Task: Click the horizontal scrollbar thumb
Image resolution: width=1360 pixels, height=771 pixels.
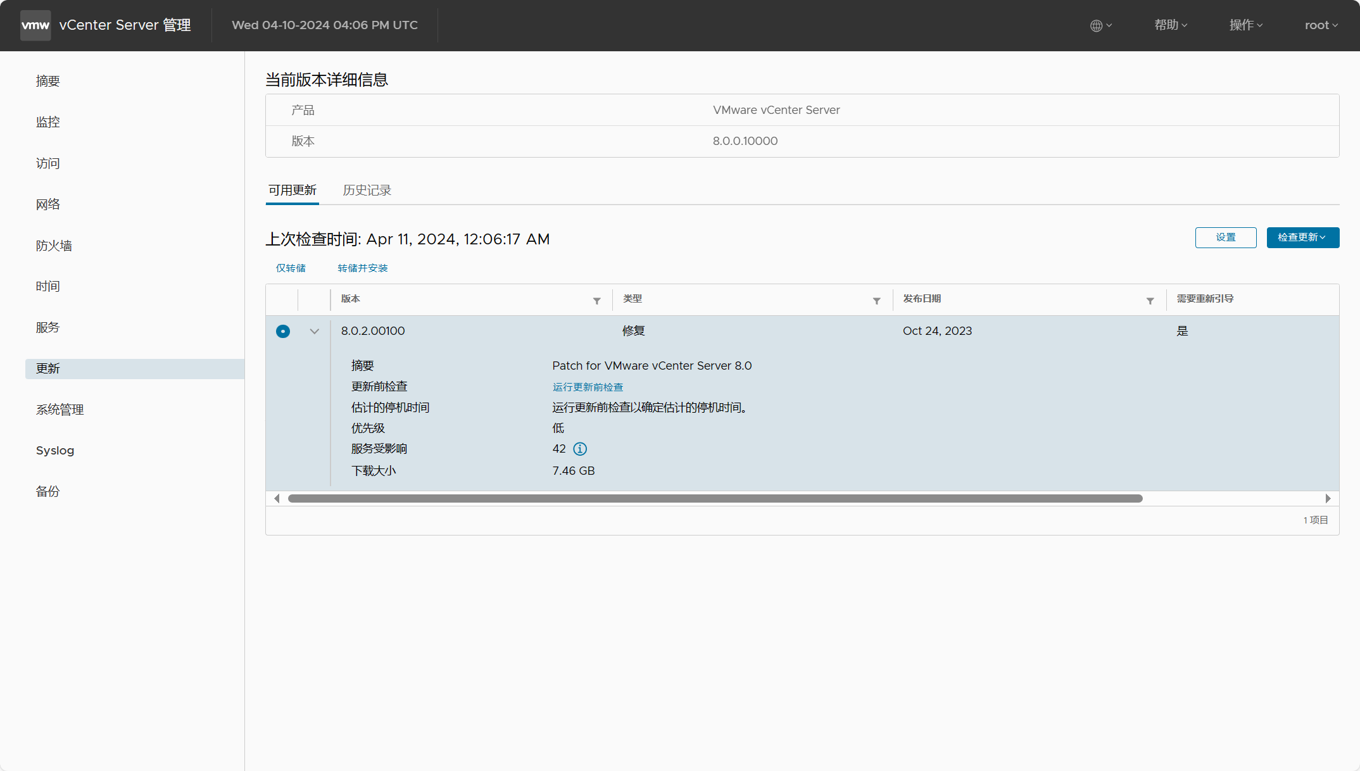Action: [x=715, y=499]
